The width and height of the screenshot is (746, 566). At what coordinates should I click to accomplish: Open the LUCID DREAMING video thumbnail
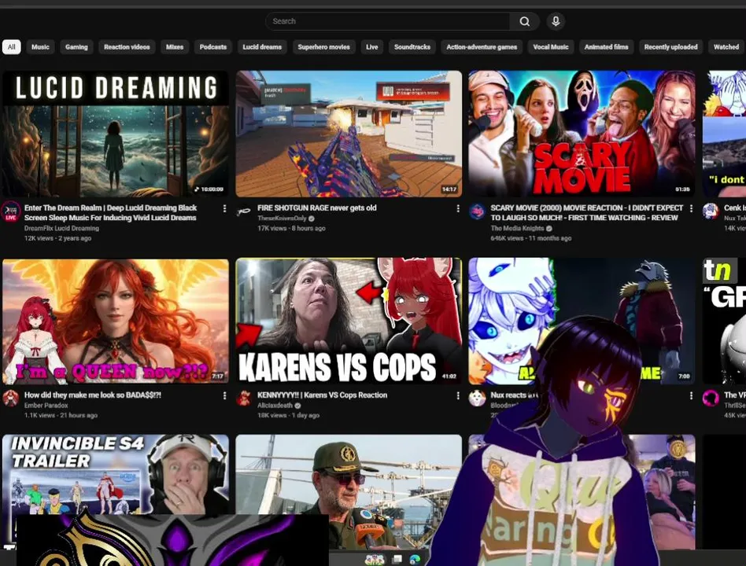pyautogui.click(x=116, y=134)
